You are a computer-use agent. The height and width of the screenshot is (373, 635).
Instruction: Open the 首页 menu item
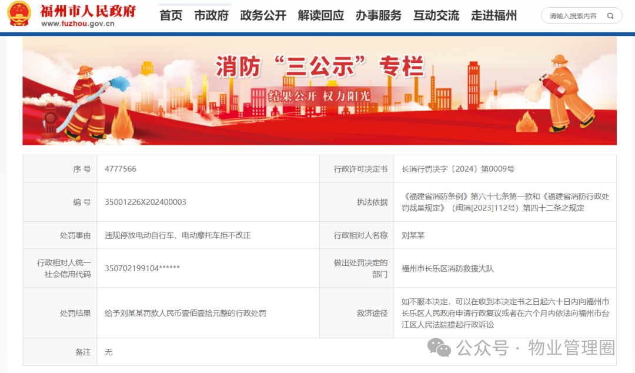tap(171, 16)
